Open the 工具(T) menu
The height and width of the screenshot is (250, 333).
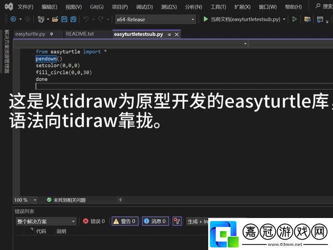[218, 7]
